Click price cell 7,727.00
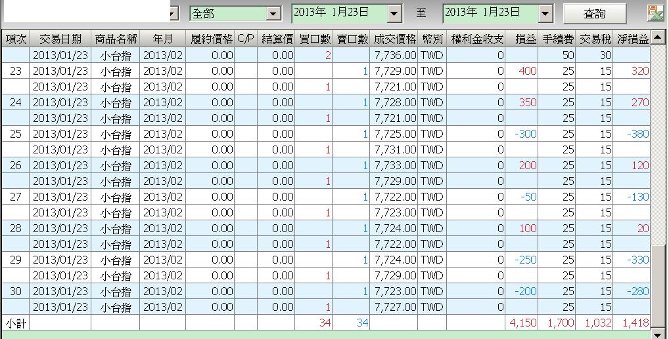Screen dimensions: 669x339 395,307
